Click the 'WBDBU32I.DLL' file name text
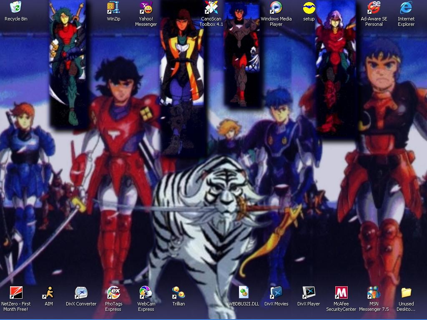 click(244, 304)
